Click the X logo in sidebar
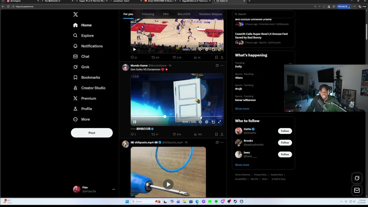Screen dimensions: 368x207 [x=75, y=14]
